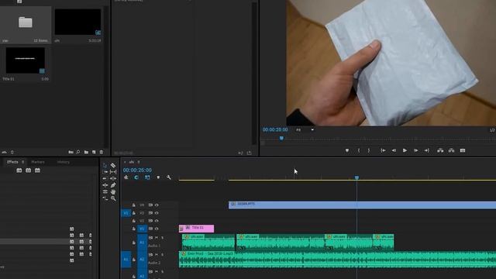The image size is (496, 279).
Task: Select the sequence thumbnail in project panel
Action: click(x=77, y=22)
